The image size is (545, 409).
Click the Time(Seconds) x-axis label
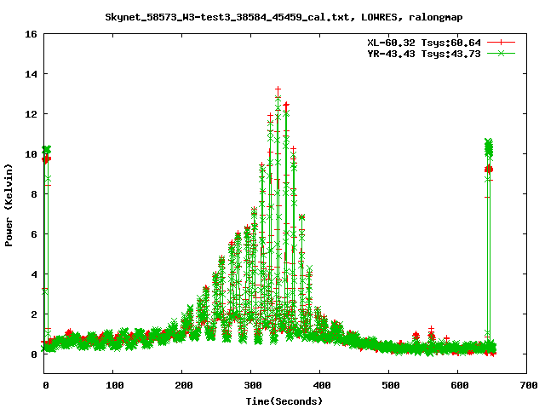pyautogui.click(x=284, y=401)
